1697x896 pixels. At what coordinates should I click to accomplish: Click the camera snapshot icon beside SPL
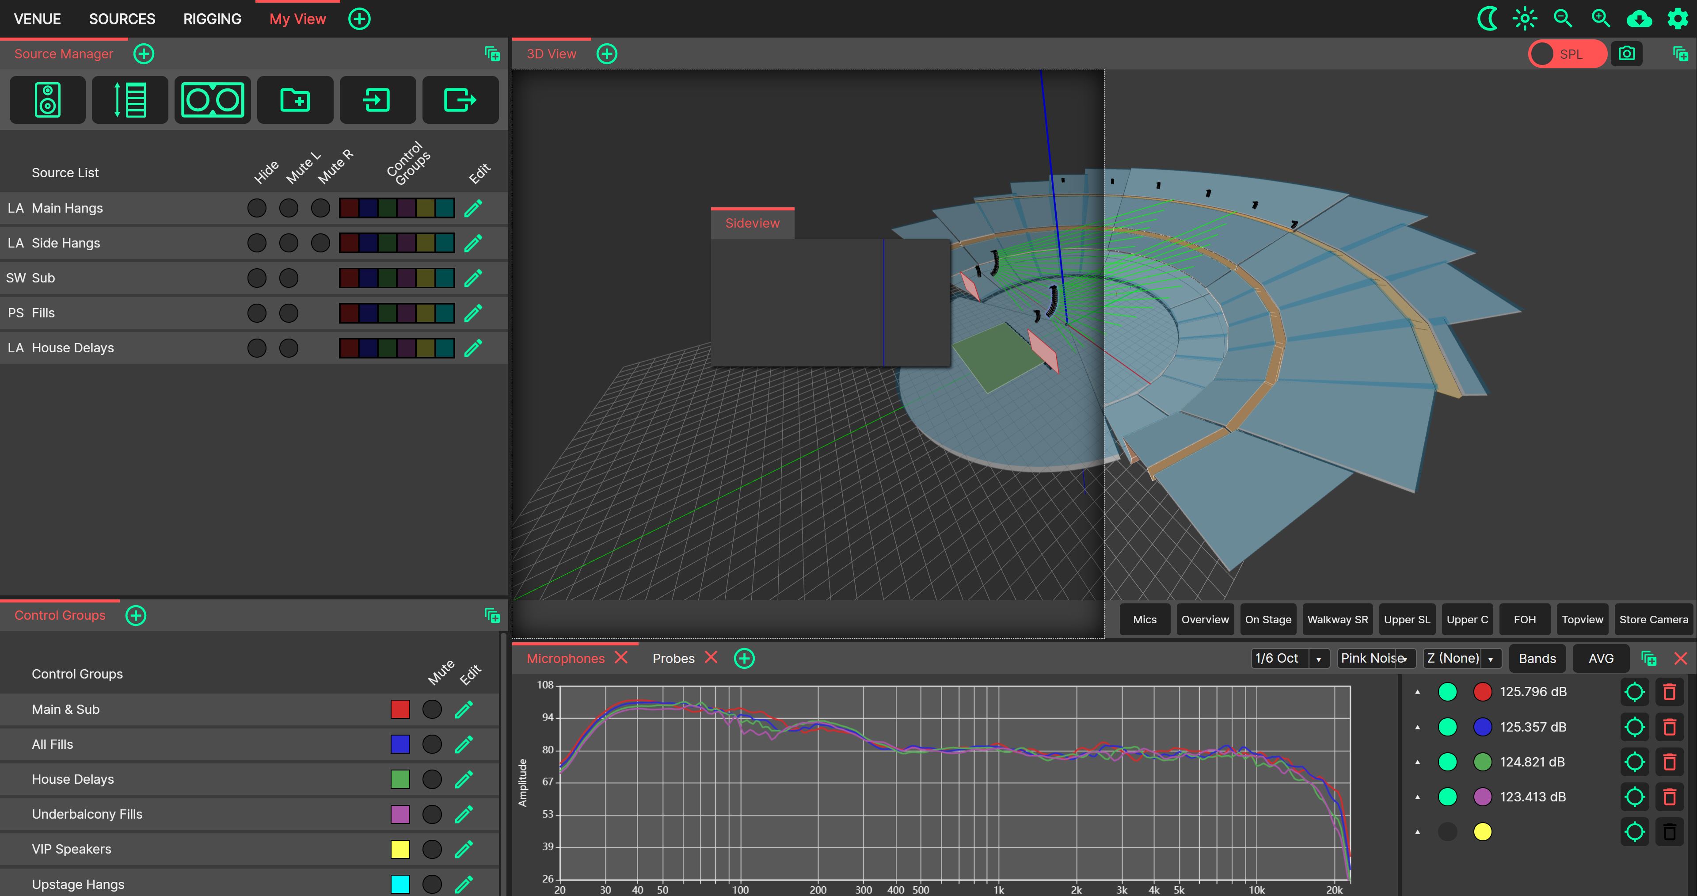[x=1626, y=54]
